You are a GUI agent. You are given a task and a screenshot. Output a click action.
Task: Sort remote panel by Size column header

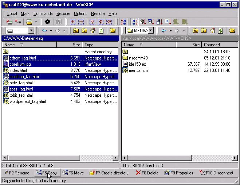189,45
